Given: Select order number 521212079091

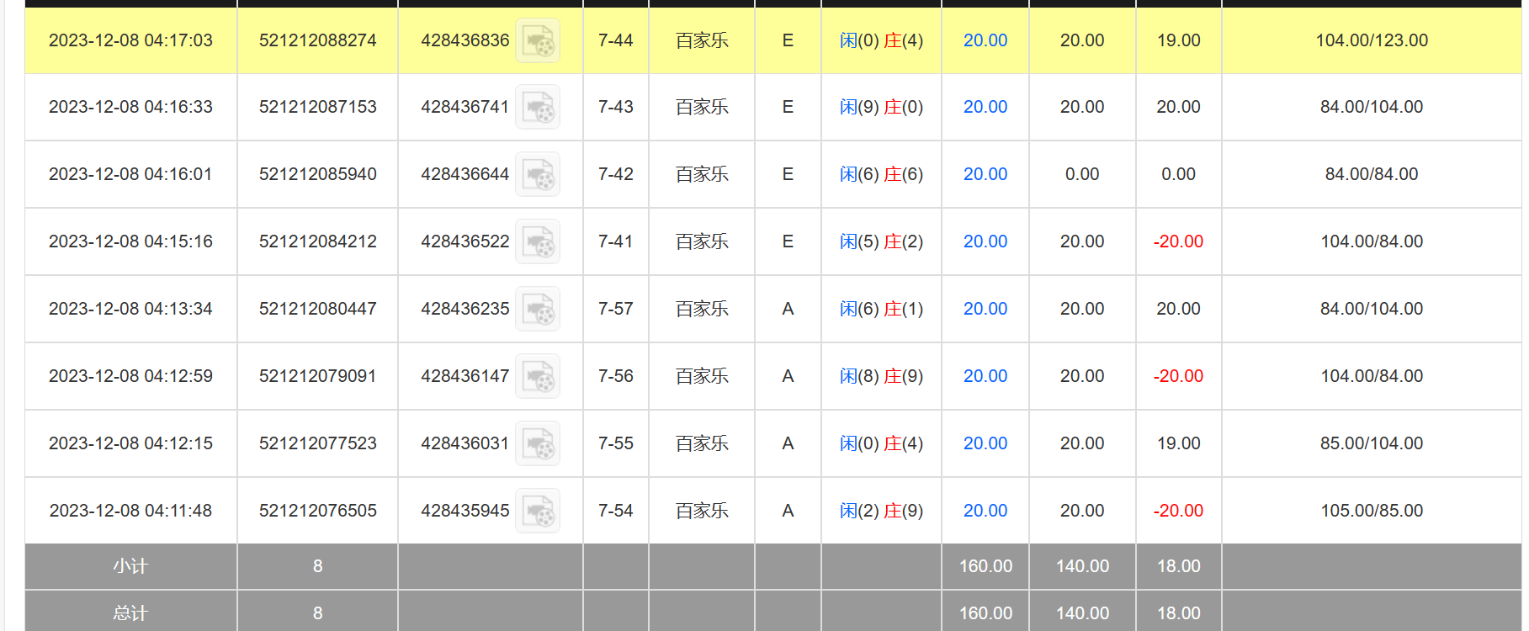Looking at the screenshot, I should pos(318,376).
